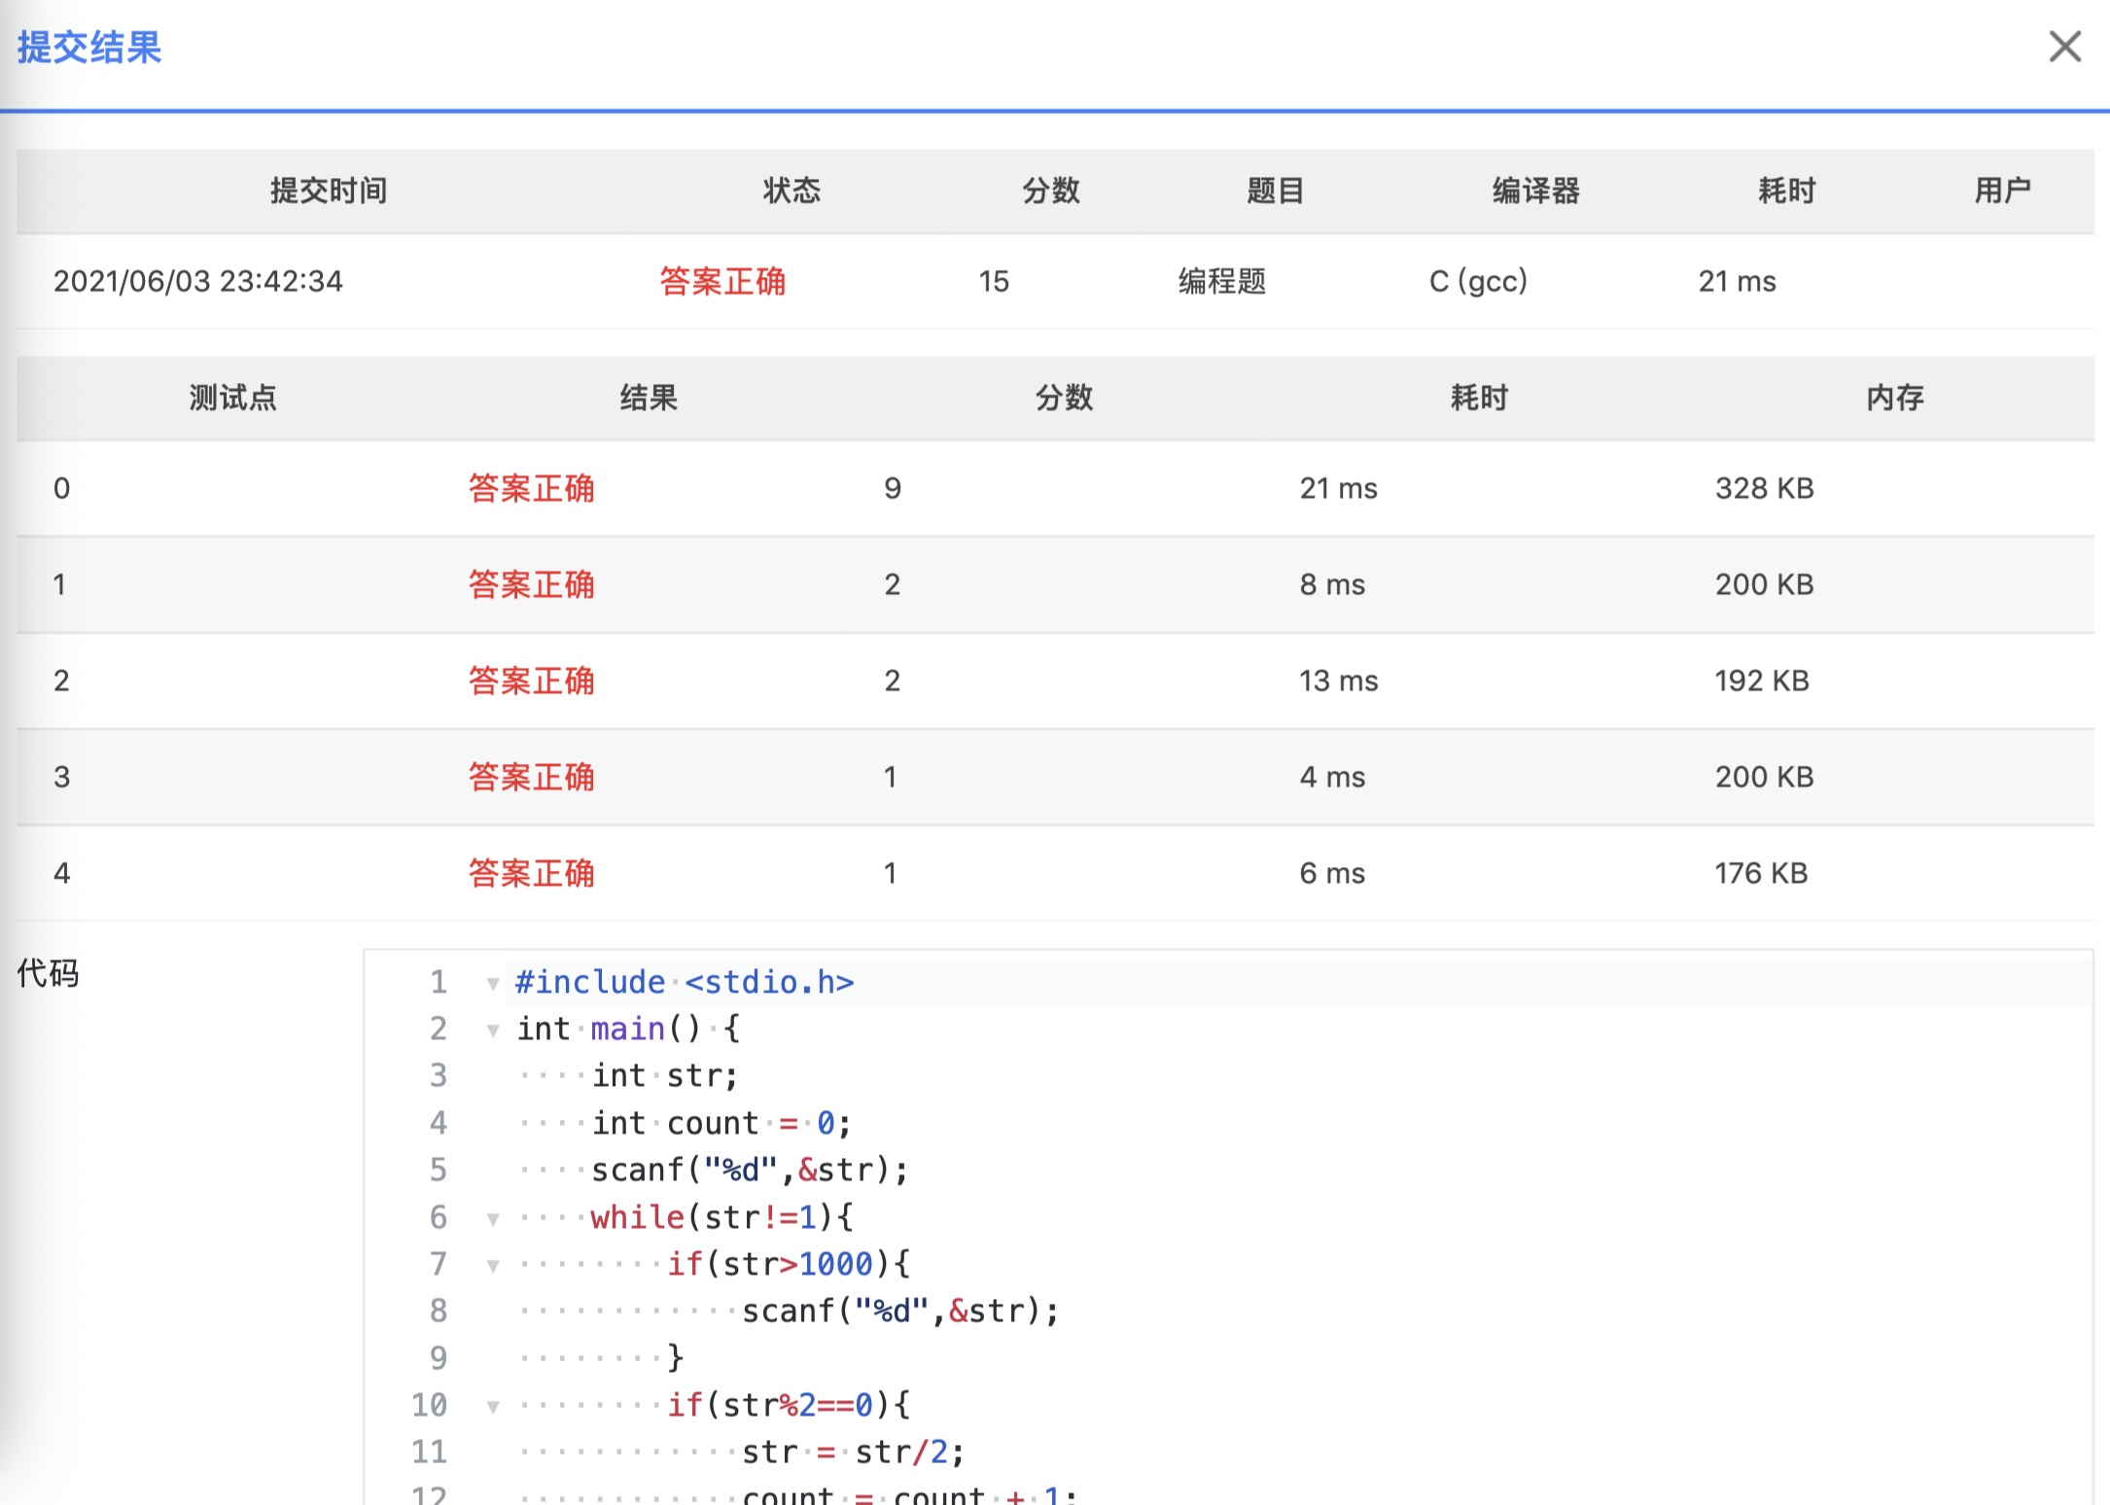Screen dimensions: 2110x1505
Task: Click the #include <stdio.h> code line
Action: (685, 982)
